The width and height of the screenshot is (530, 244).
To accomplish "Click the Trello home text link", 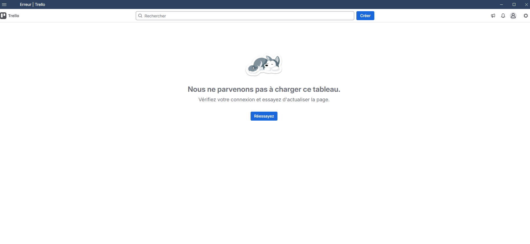I will coord(14,16).
